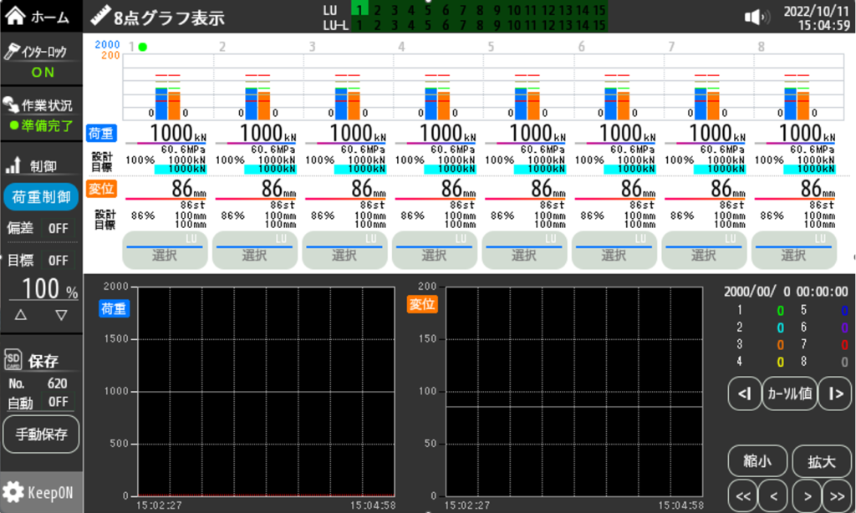Click legend channel 4 yellow value

[780, 362]
